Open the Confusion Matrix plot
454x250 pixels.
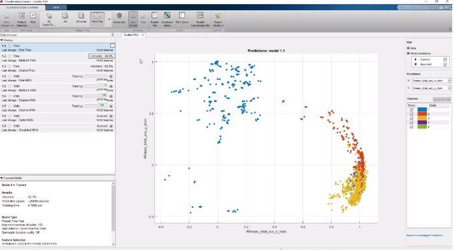(x=167, y=19)
